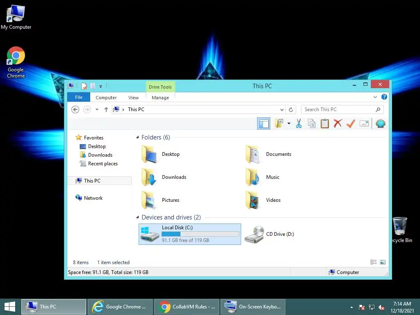Click the Action Center flag tray icon
420x315 pixels.
click(362, 307)
